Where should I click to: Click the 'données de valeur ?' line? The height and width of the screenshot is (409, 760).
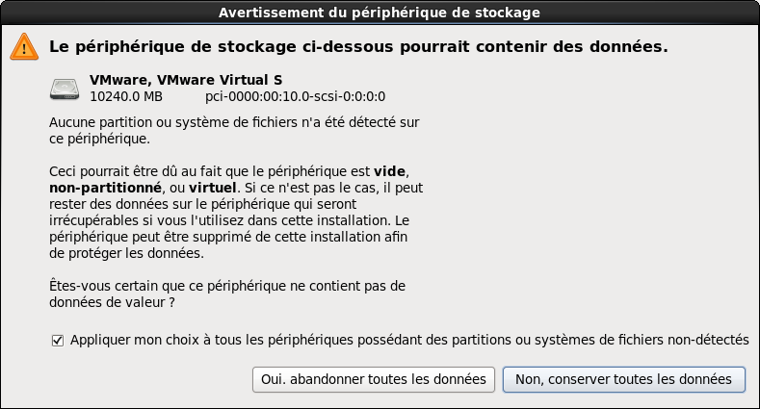pos(112,302)
